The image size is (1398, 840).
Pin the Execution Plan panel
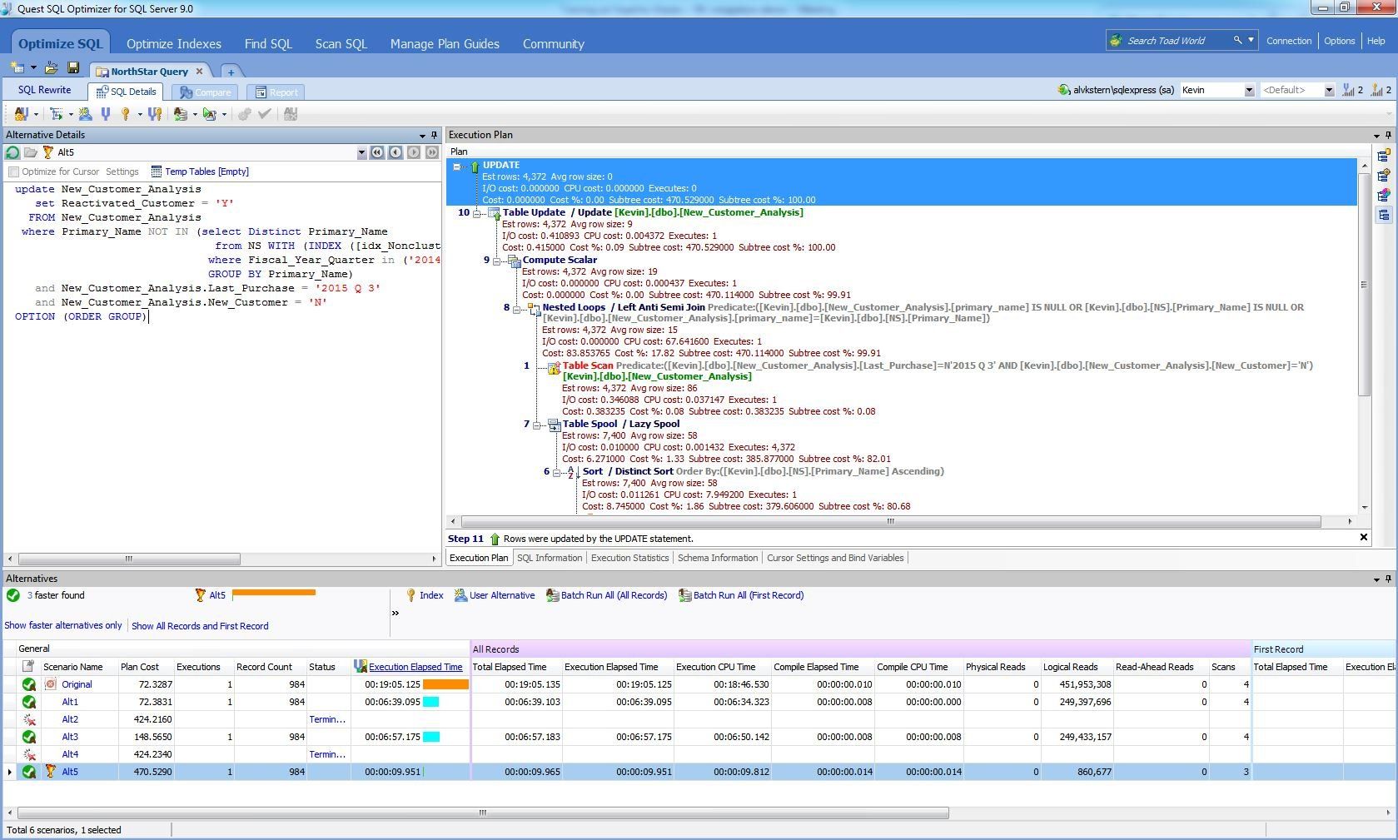click(1388, 135)
